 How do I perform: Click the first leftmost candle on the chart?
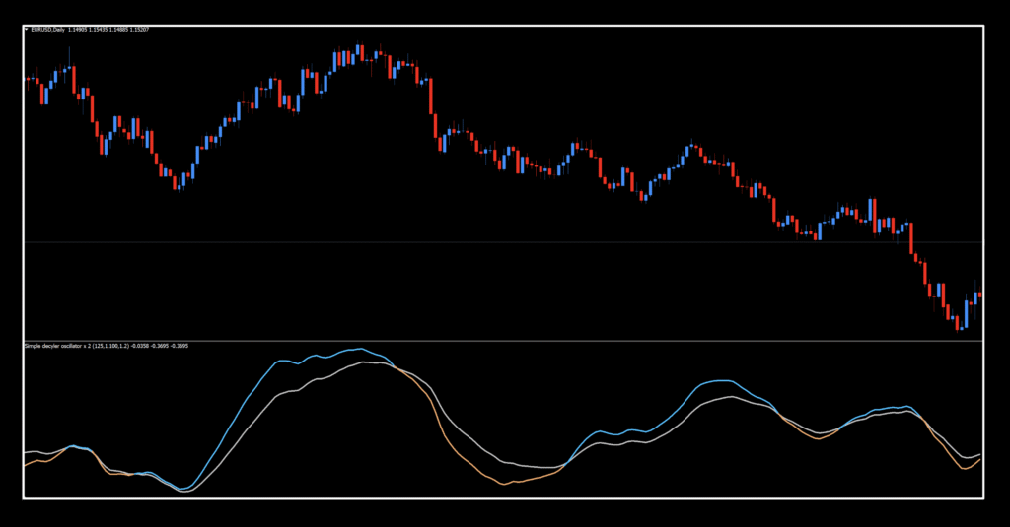pyautogui.click(x=28, y=79)
